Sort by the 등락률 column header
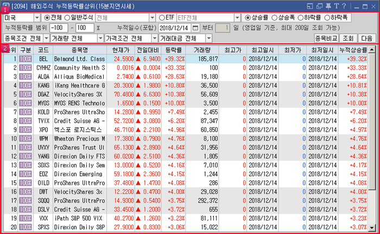380x234 pixels. pyautogui.click(x=174, y=50)
